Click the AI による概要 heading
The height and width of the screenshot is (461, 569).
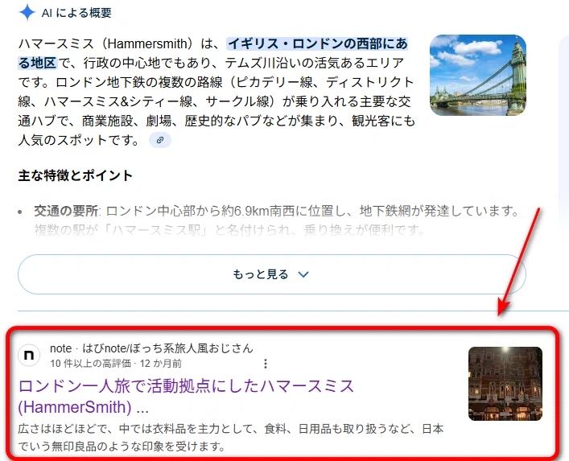click(76, 13)
